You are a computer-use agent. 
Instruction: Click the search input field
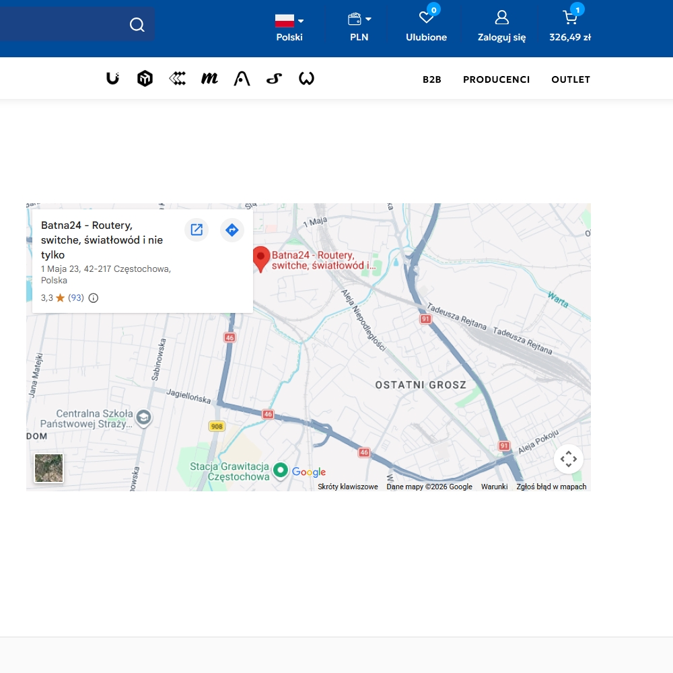tap(65, 24)
